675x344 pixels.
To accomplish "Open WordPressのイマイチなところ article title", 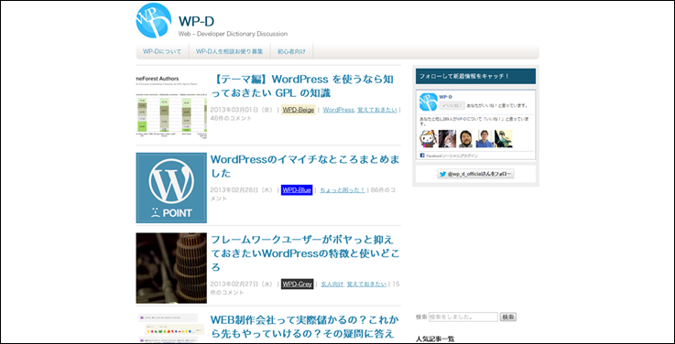I will pos(305,166).
